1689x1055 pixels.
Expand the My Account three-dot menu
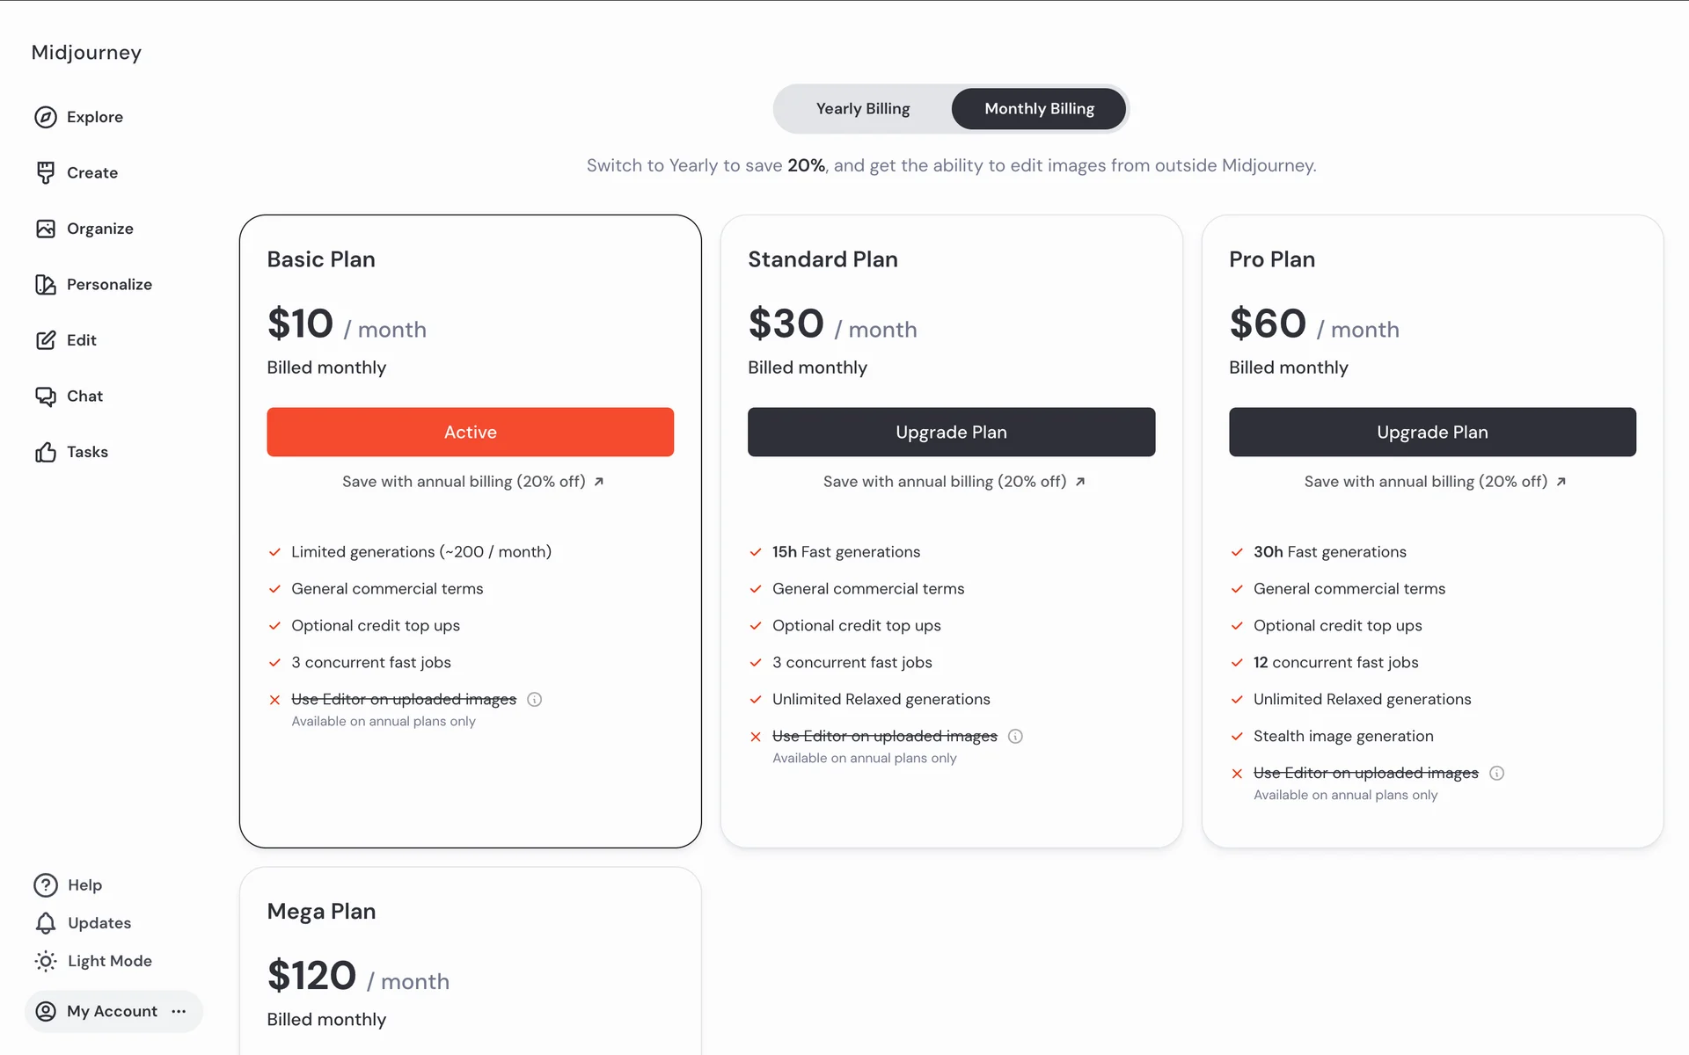[179, 1011]
